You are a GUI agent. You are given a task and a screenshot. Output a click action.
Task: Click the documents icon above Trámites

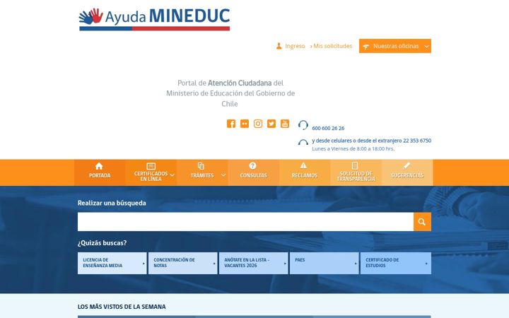201,166
